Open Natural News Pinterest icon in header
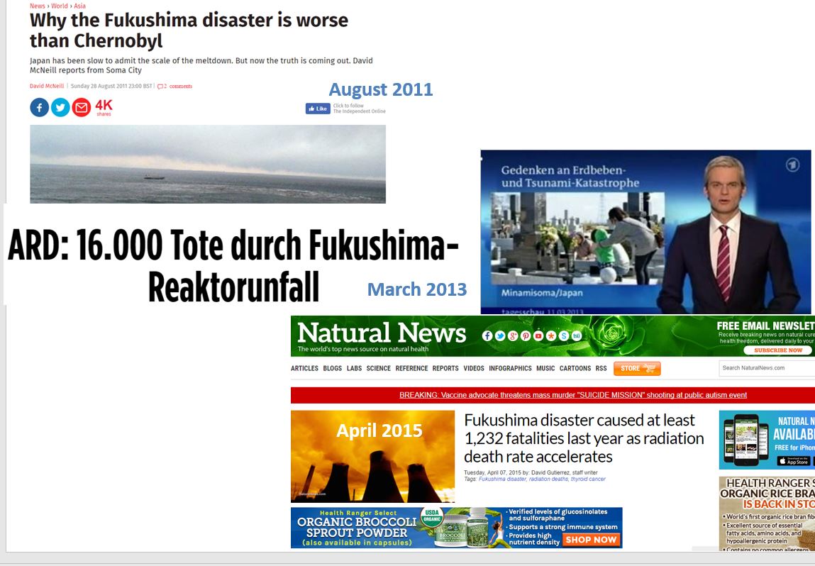 [526, 335]
